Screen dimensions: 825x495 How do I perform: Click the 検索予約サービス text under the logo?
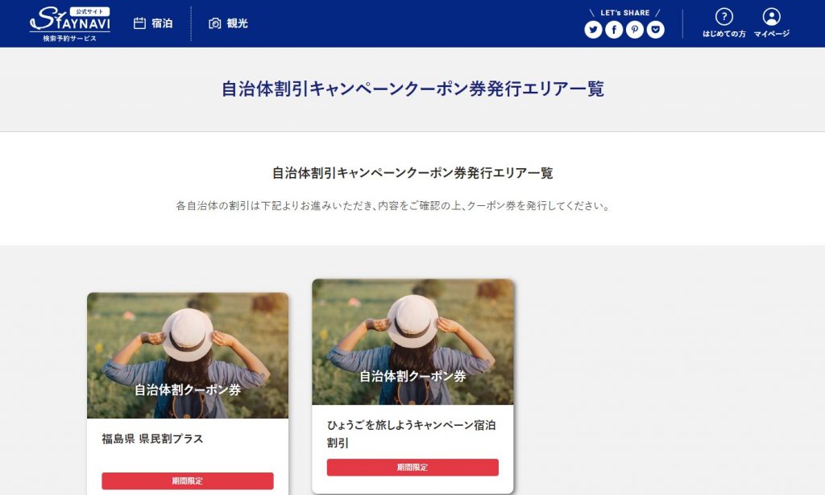(69, 39)
